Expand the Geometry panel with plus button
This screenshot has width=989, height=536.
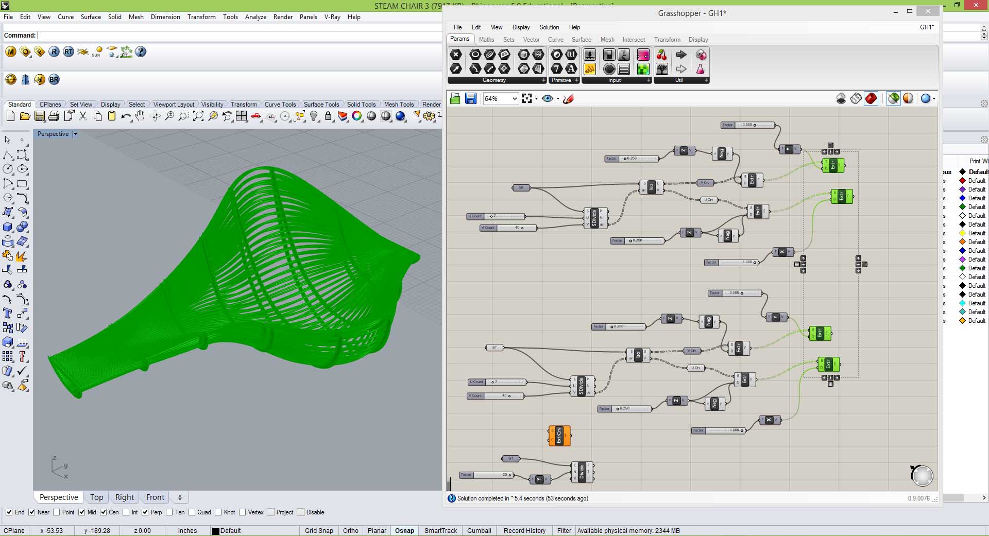pyautogui.click(x=543, y=80)
